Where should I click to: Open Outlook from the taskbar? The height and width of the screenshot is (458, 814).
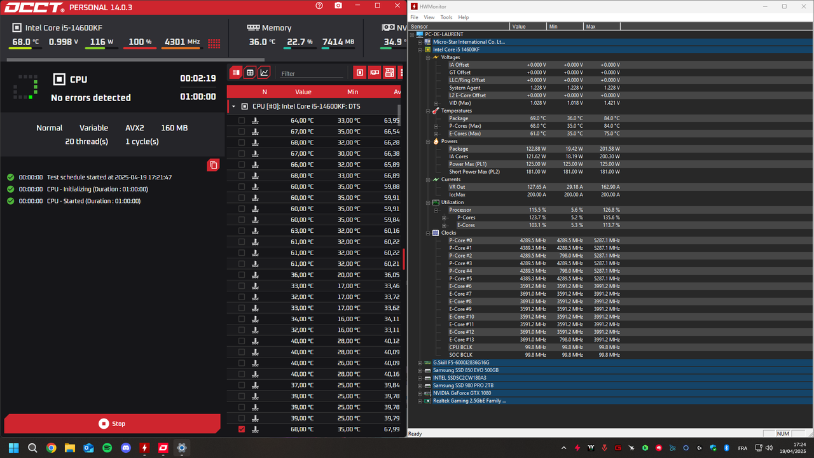pyautogui.click(x=88, y=448)
